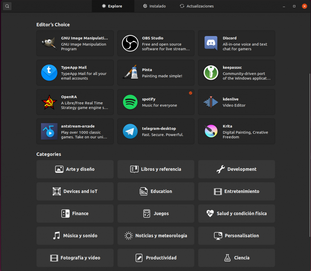The width and height of the screenshot is (311, 271).
Task: Open the Pinta painting app tile
Action: 156,73
